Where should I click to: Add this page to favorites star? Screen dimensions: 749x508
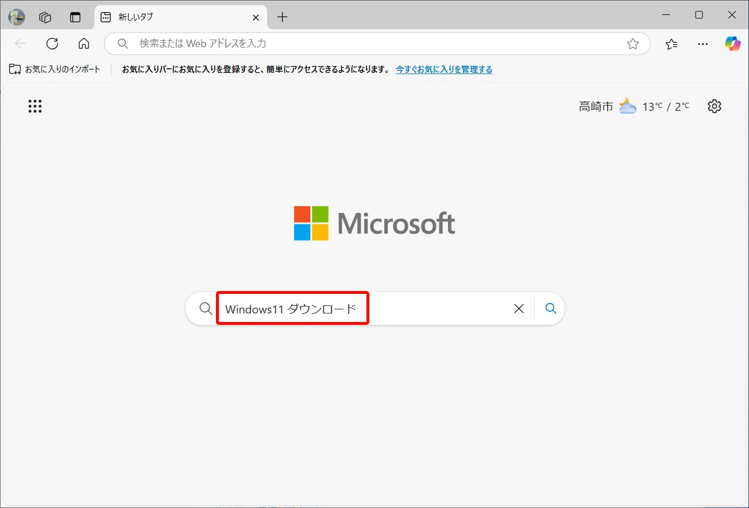pos(633,44)
